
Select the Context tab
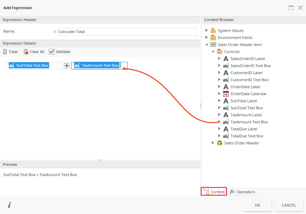(x=214, y=192)
